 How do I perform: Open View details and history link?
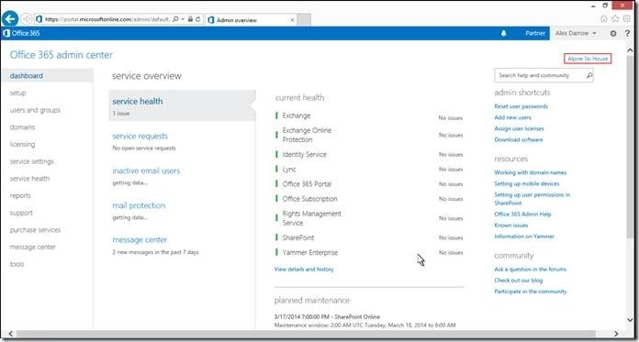304,270
